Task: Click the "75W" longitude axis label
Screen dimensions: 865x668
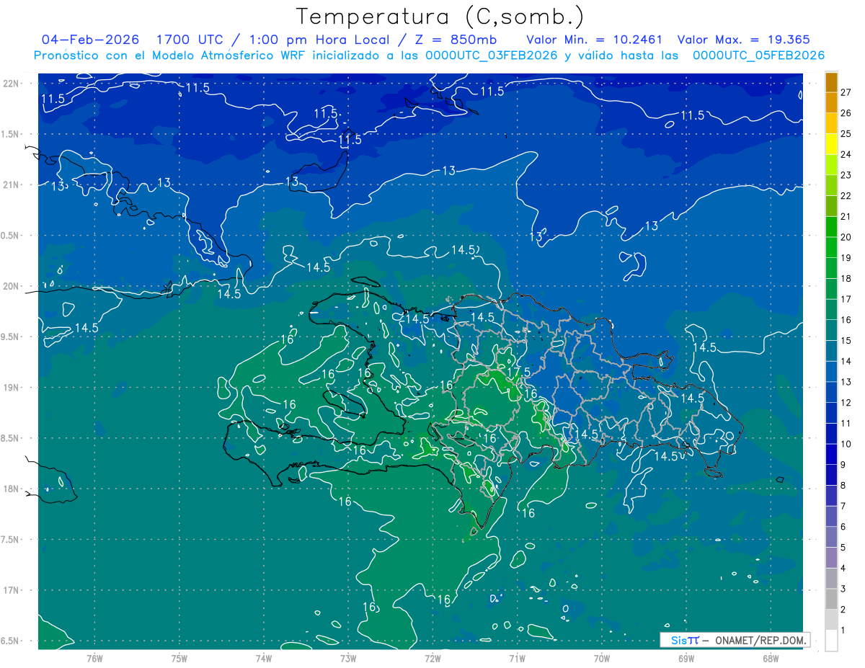Action: coord(179,658)
